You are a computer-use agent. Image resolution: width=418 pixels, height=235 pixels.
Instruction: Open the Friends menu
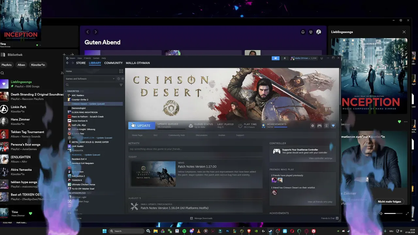[x=88, y=58]
